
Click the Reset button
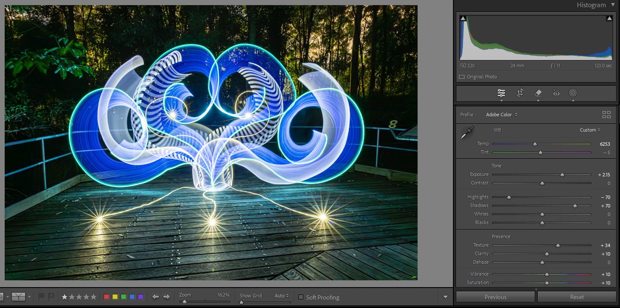point(577,296)
